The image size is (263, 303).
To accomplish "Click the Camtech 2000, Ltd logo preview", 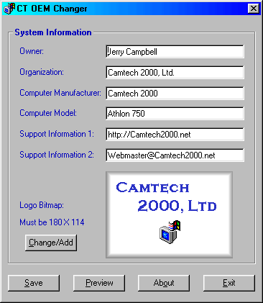I will point(169,214).
